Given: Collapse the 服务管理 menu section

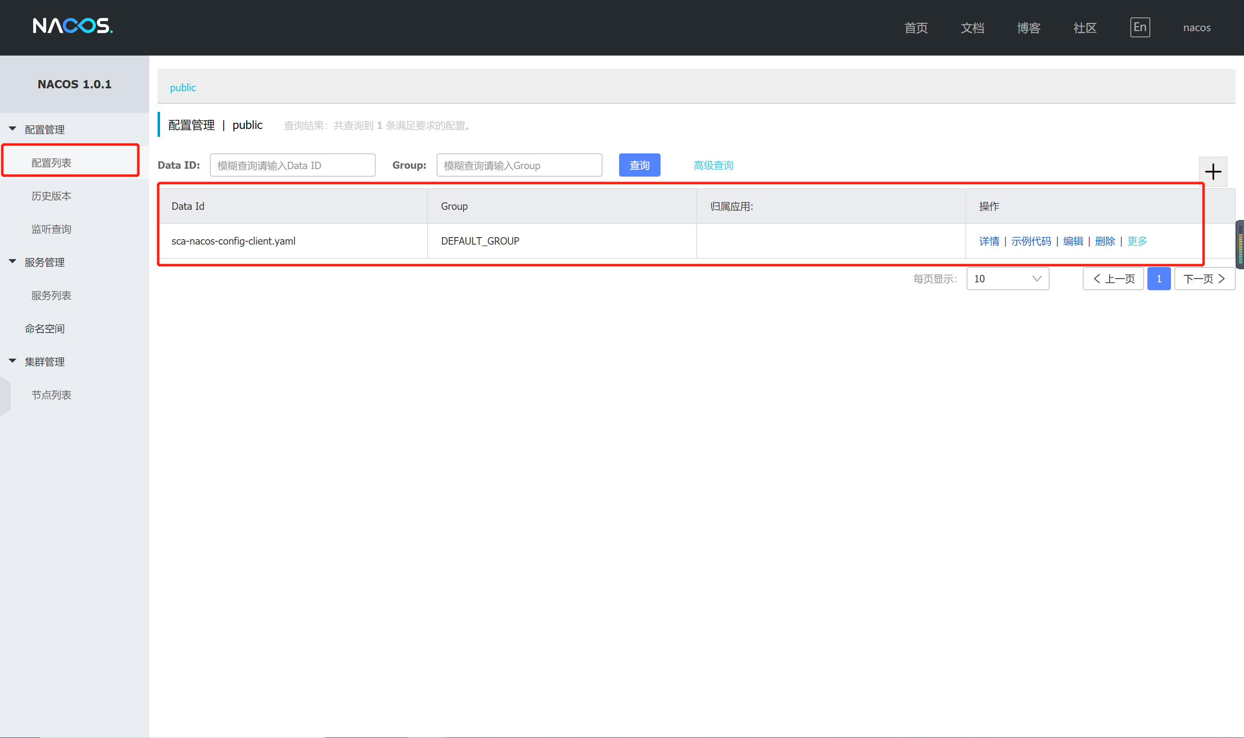Looking at the screenshot, I should (13, 262).
